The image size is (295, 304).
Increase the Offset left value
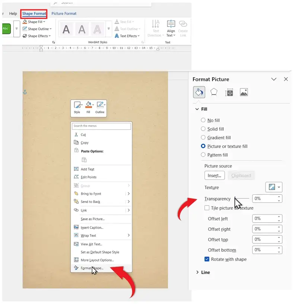(279, 217)
